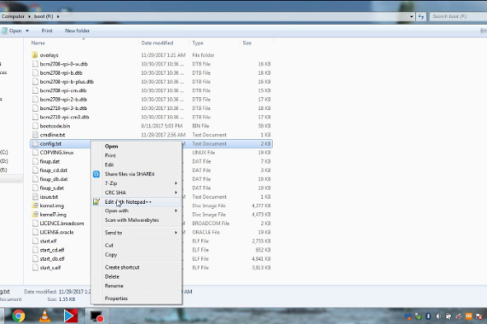Image resolution: width=487 pixels, height=324 pixels.
Task: Click the Open toolbar button
Action: [x=12, y=30]
